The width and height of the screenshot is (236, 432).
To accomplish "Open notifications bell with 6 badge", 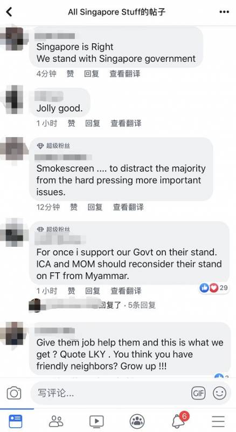I will click(178, 421).
